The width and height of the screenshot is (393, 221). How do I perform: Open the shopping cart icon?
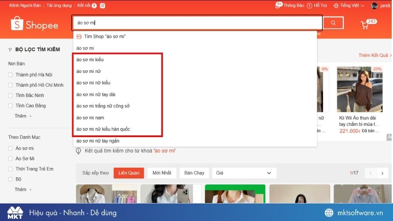(x=365, y=25)
